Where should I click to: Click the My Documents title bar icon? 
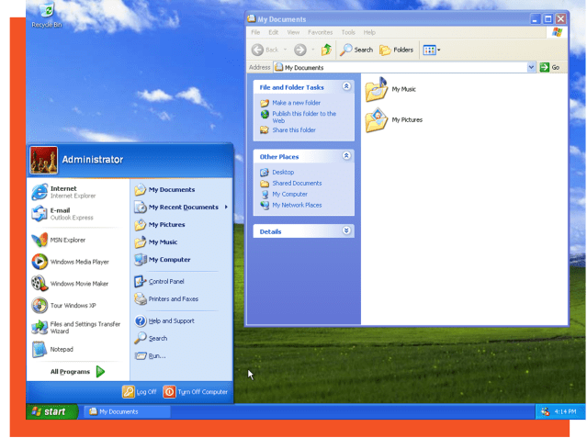point(252,18)
